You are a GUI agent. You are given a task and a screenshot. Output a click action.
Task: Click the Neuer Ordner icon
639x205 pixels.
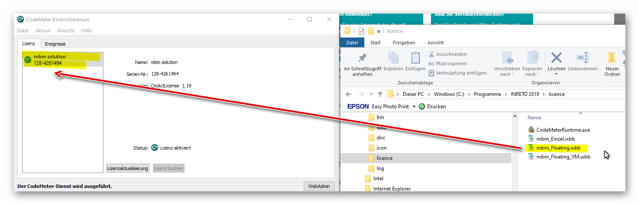click(x=612, y=58)
